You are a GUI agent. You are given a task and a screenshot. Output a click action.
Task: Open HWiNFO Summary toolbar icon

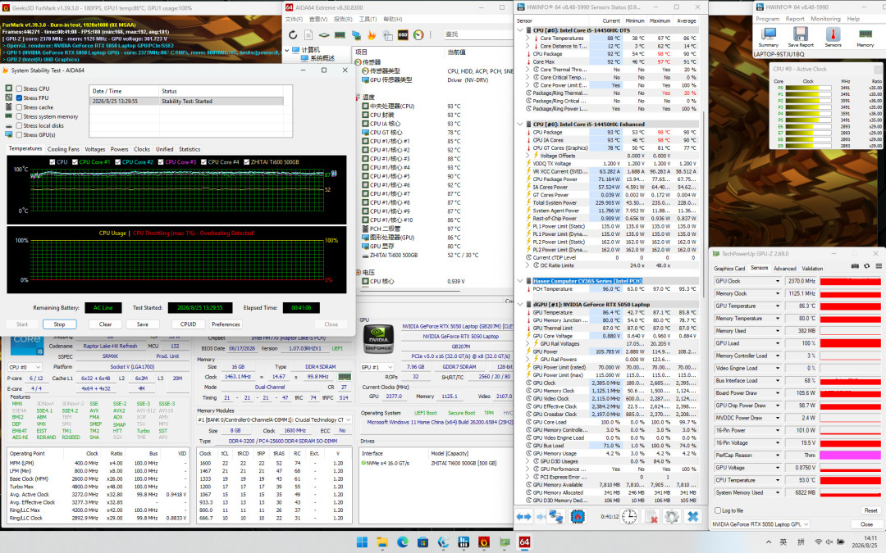tap(768, 34)
